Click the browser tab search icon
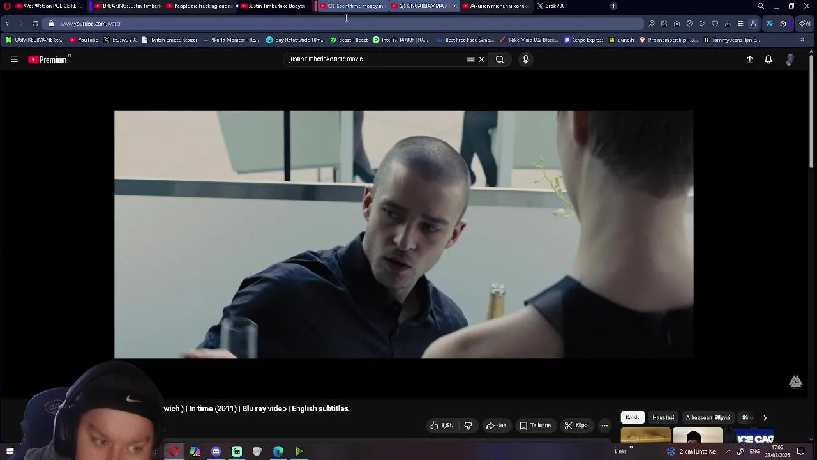Image resolution: width=817 pixels, height=460 pixels. pyautogui.click(x=761, y=6)
